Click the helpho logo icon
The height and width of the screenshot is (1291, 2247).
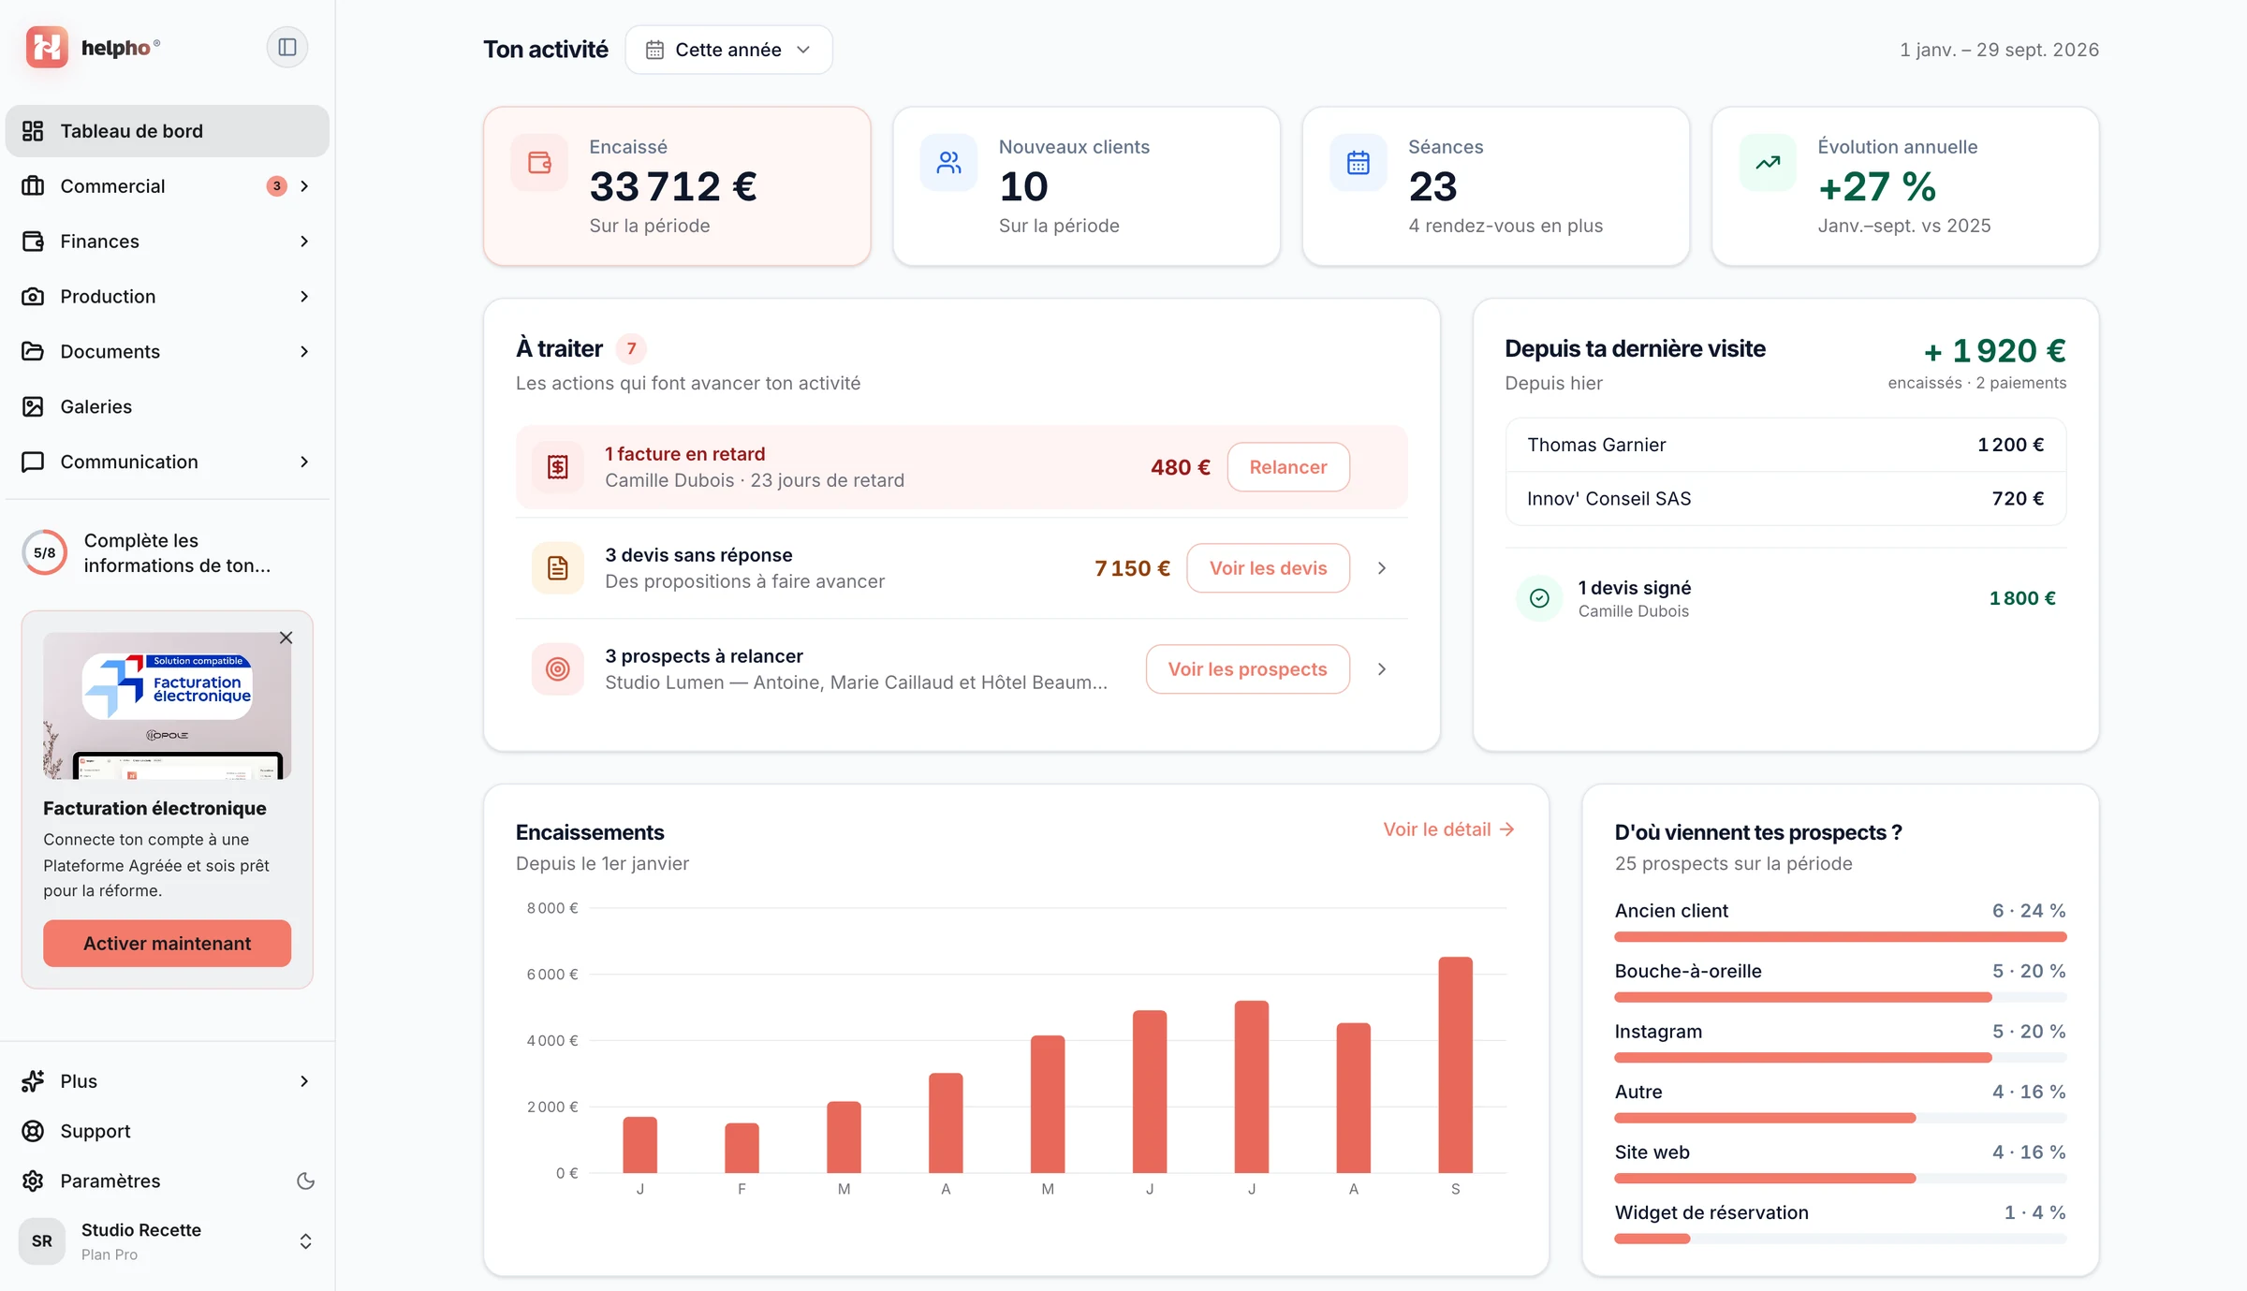[x=47, y=47]
